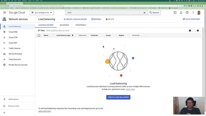The image size is (206, 116).
Task: Click the Service Directory sidebar icon
Action: (x=4, y=54)
